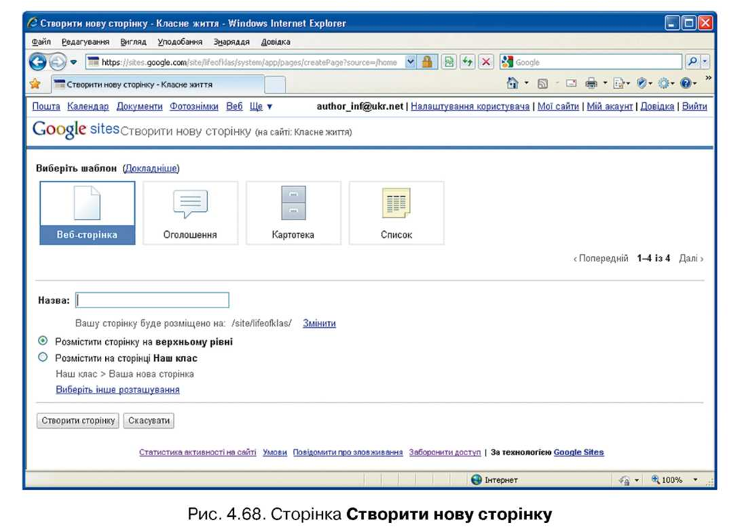Screen dimensions: 742x527
Task: Select 'Розмістити сторінку на верхньому рівні' radio
Action: click(x=43, y=341)
